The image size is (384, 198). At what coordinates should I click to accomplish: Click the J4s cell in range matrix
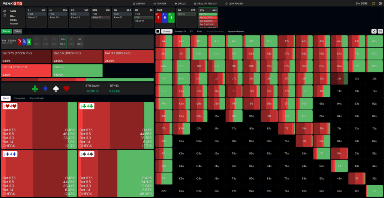coord(339,79)
